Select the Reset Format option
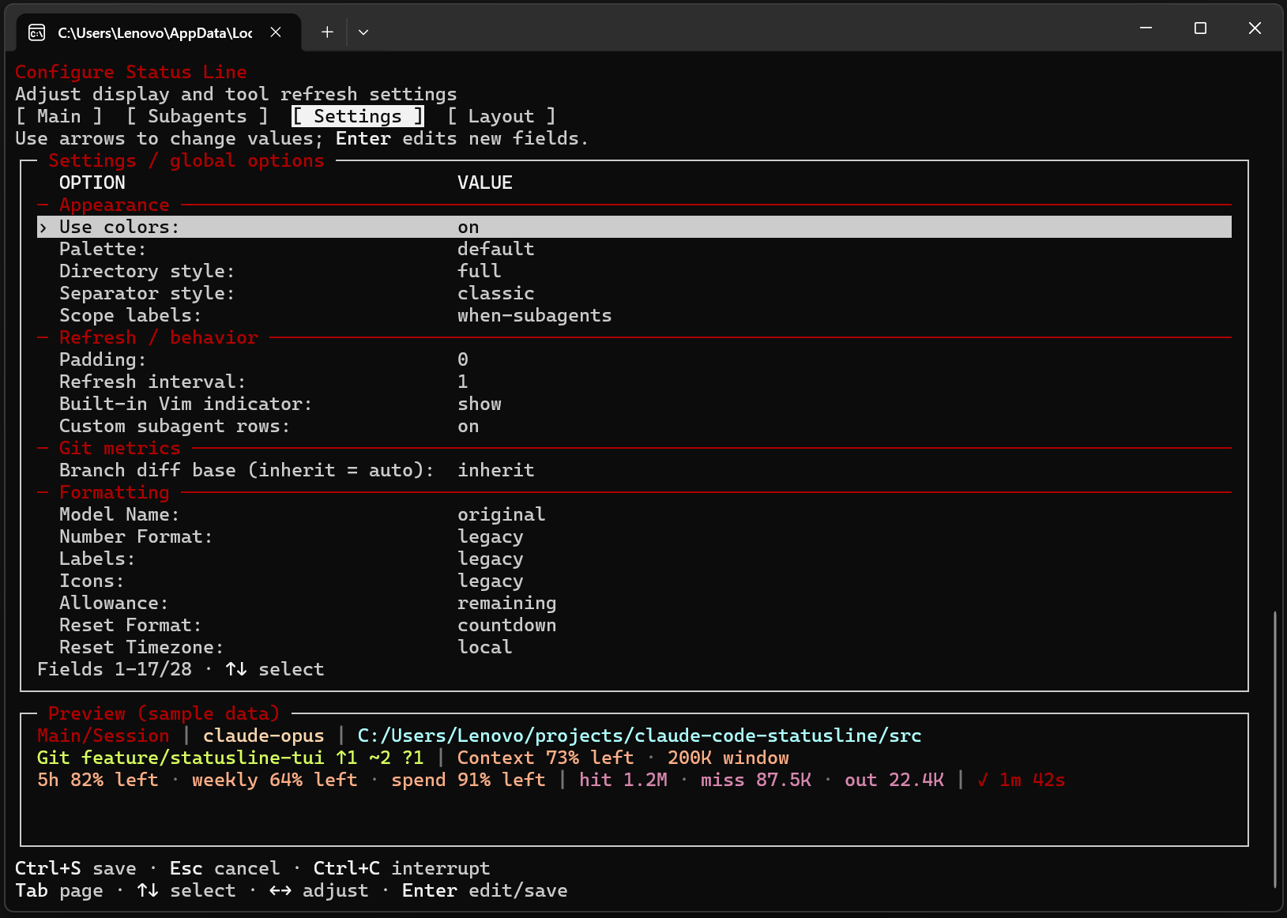The height and width of the screenshot is (918, 1287). pyautogui.click(x=130, y=625)
